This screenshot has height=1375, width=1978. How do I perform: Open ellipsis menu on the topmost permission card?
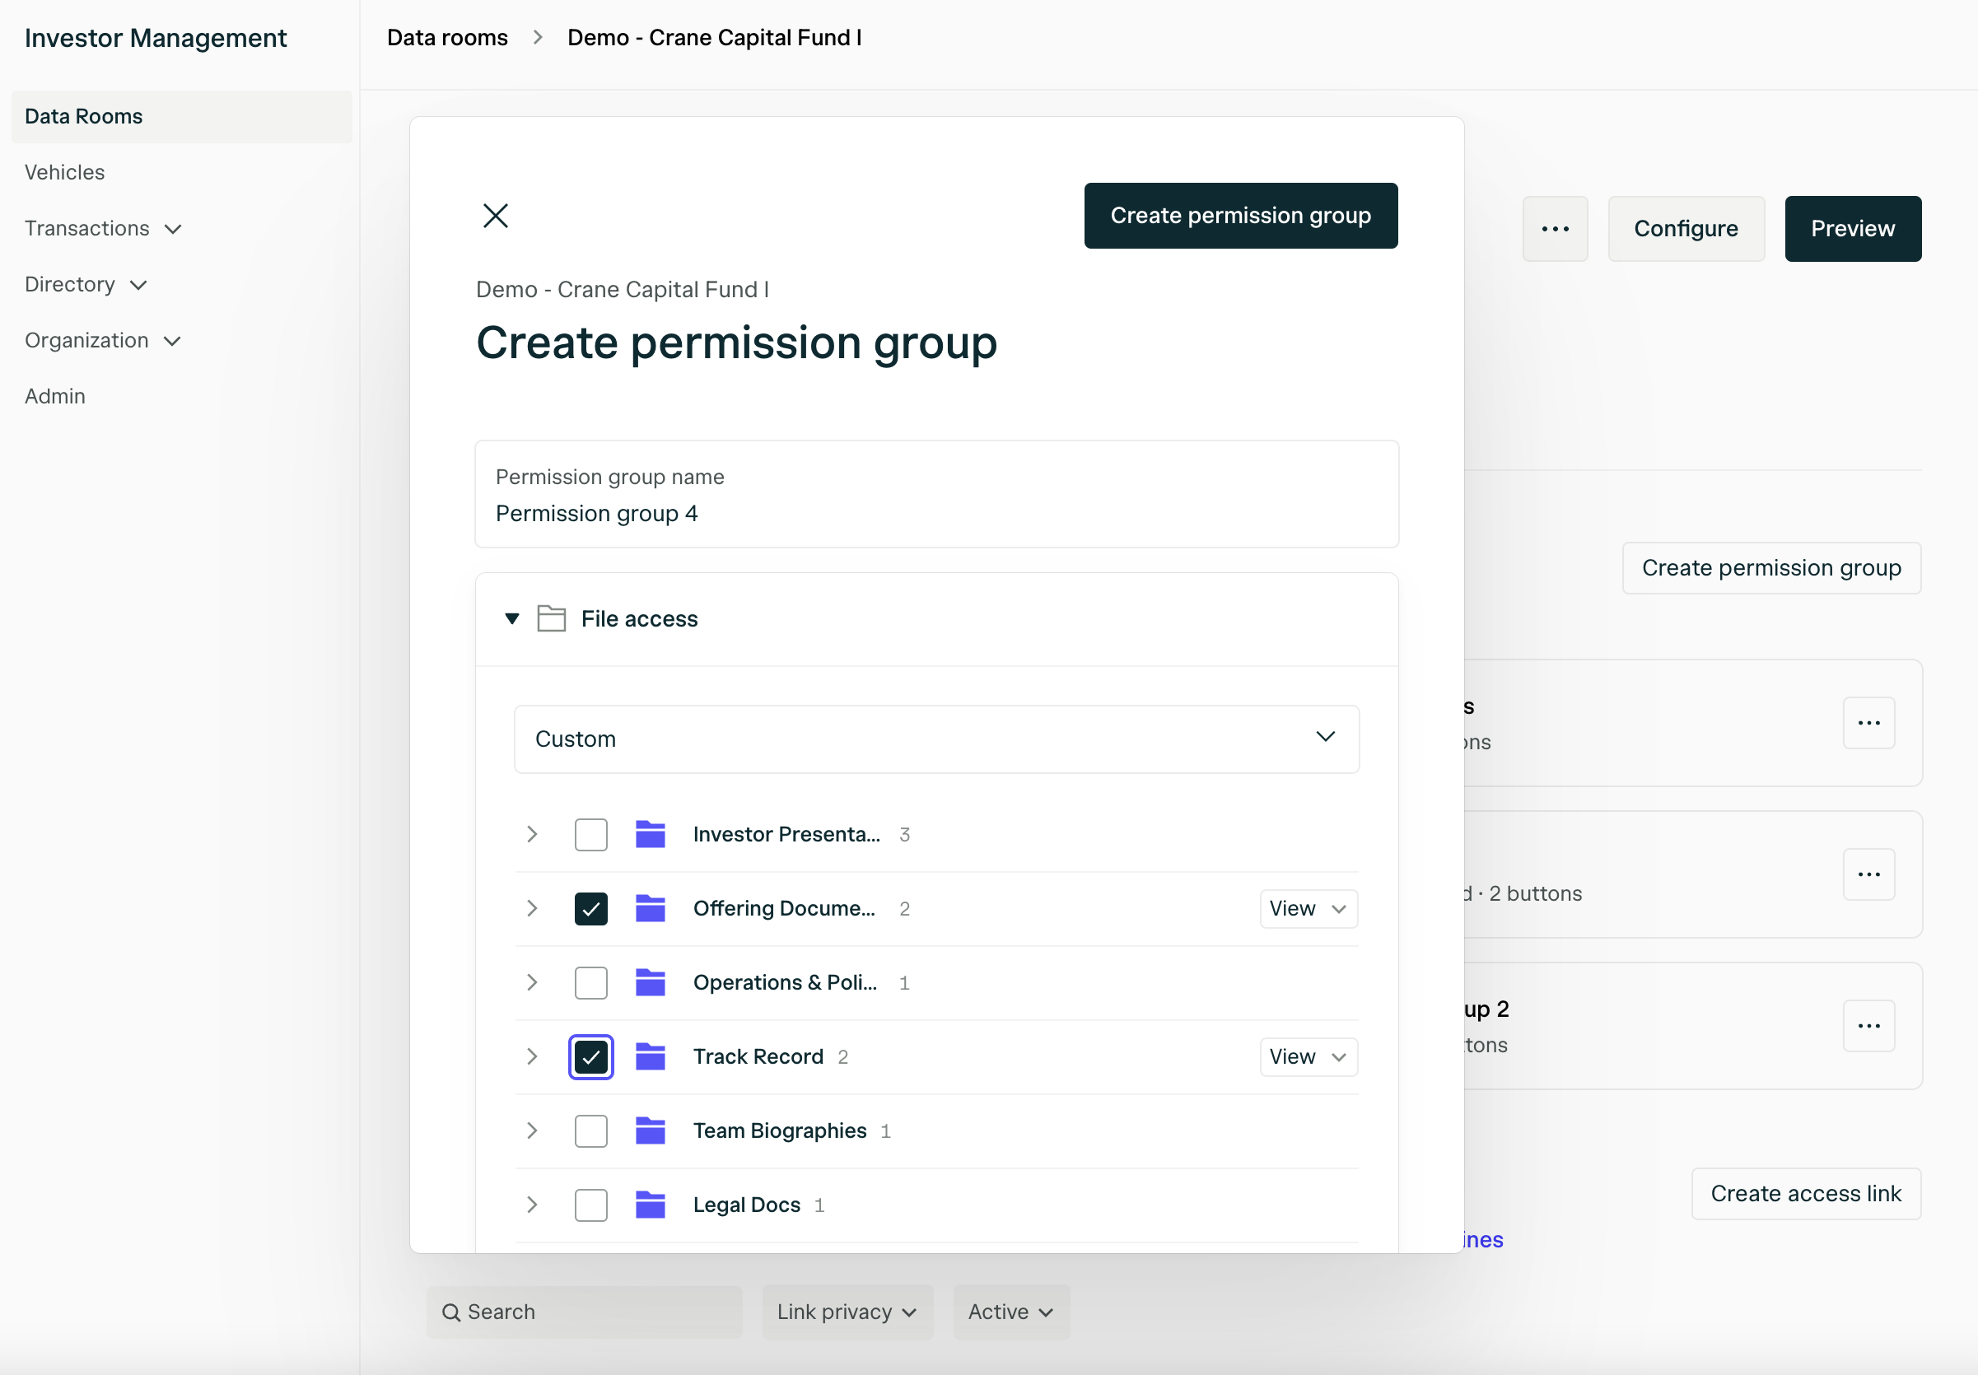[x=1868, y=723]
